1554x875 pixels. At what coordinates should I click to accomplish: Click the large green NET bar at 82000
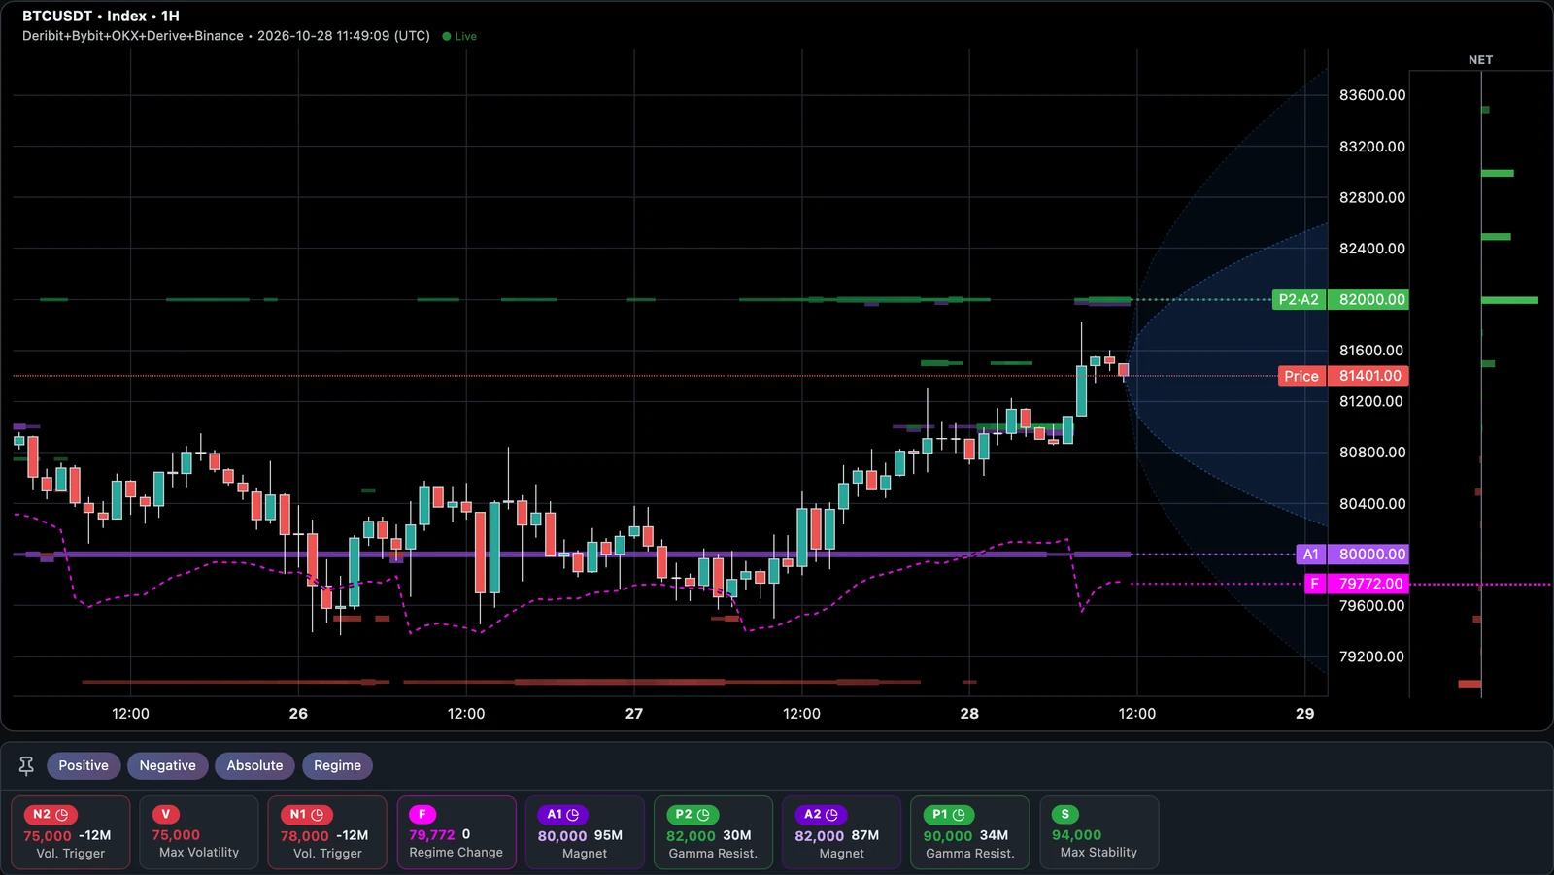(1510, 300)
